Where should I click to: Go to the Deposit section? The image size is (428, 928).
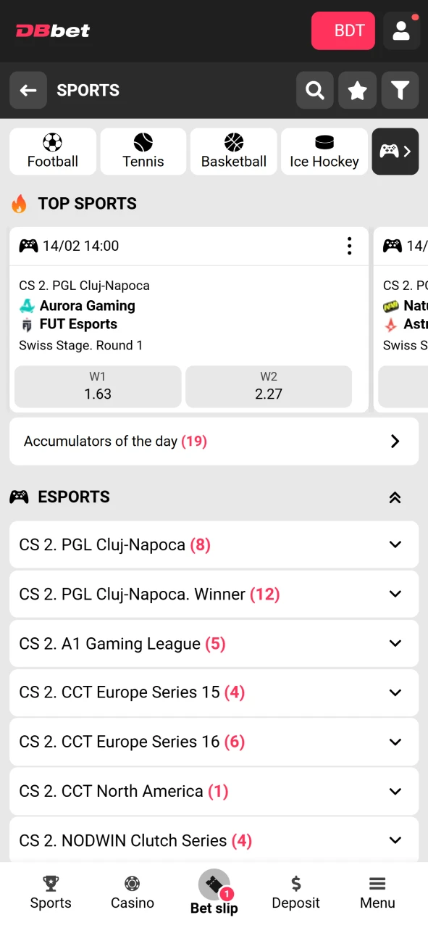point(295,892)
